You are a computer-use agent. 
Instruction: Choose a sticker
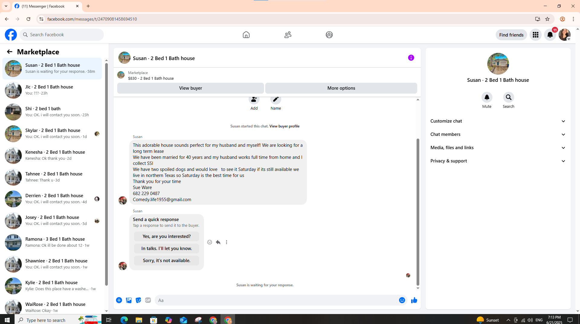pyautogui.click(x=138, y=300)
